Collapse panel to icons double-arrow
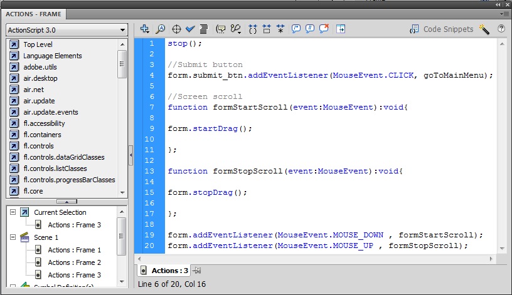The image size is (512, 295). coord(498,5)
